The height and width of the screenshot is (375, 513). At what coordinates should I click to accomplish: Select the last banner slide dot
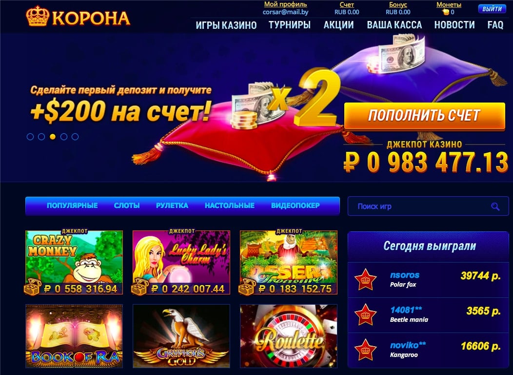[x=75, y=137]
